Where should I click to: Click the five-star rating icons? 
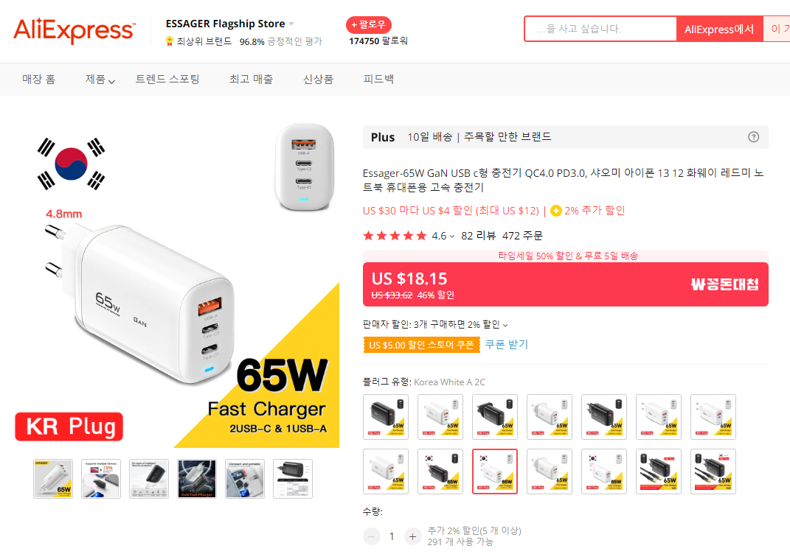[x=395, y=236]
